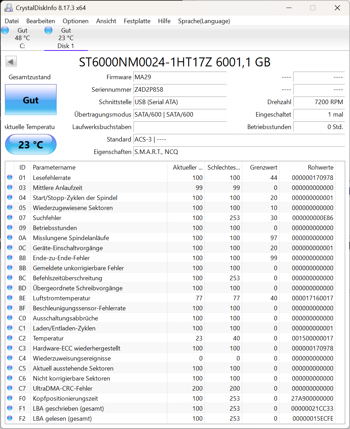Click status orb of LBA gelesen (gesamt) row
This screenshot has height=429, width=350.
pyautogui.click(x=10, y=418)
